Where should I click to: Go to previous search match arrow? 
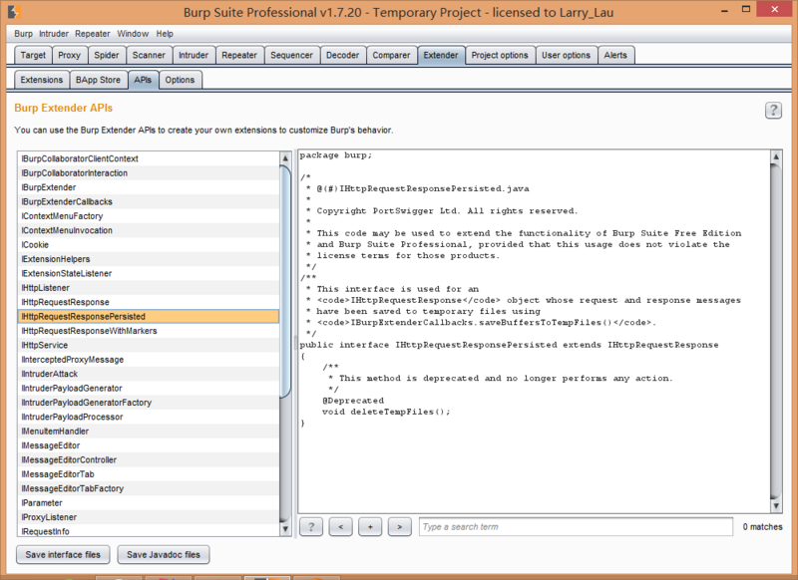pos(340,526)
